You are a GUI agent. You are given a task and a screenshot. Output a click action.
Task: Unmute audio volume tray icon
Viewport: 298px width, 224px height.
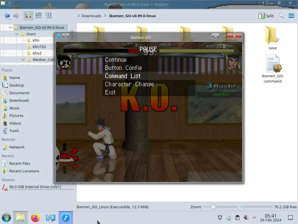(x=246, y=218)
